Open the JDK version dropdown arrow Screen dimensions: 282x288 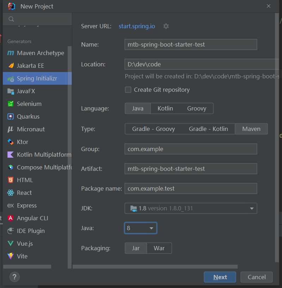[x=252, y=209]
